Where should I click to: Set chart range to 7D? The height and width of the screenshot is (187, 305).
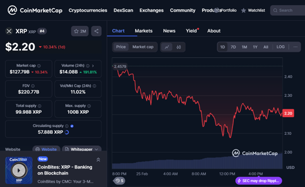(233, 47)
